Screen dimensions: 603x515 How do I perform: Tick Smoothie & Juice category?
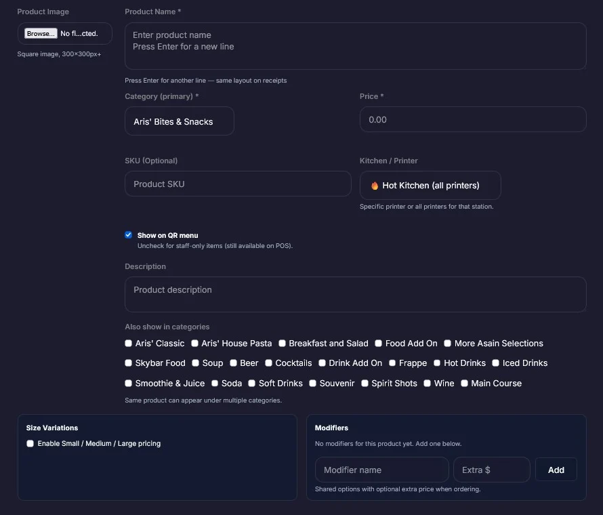tap(129, 383)
